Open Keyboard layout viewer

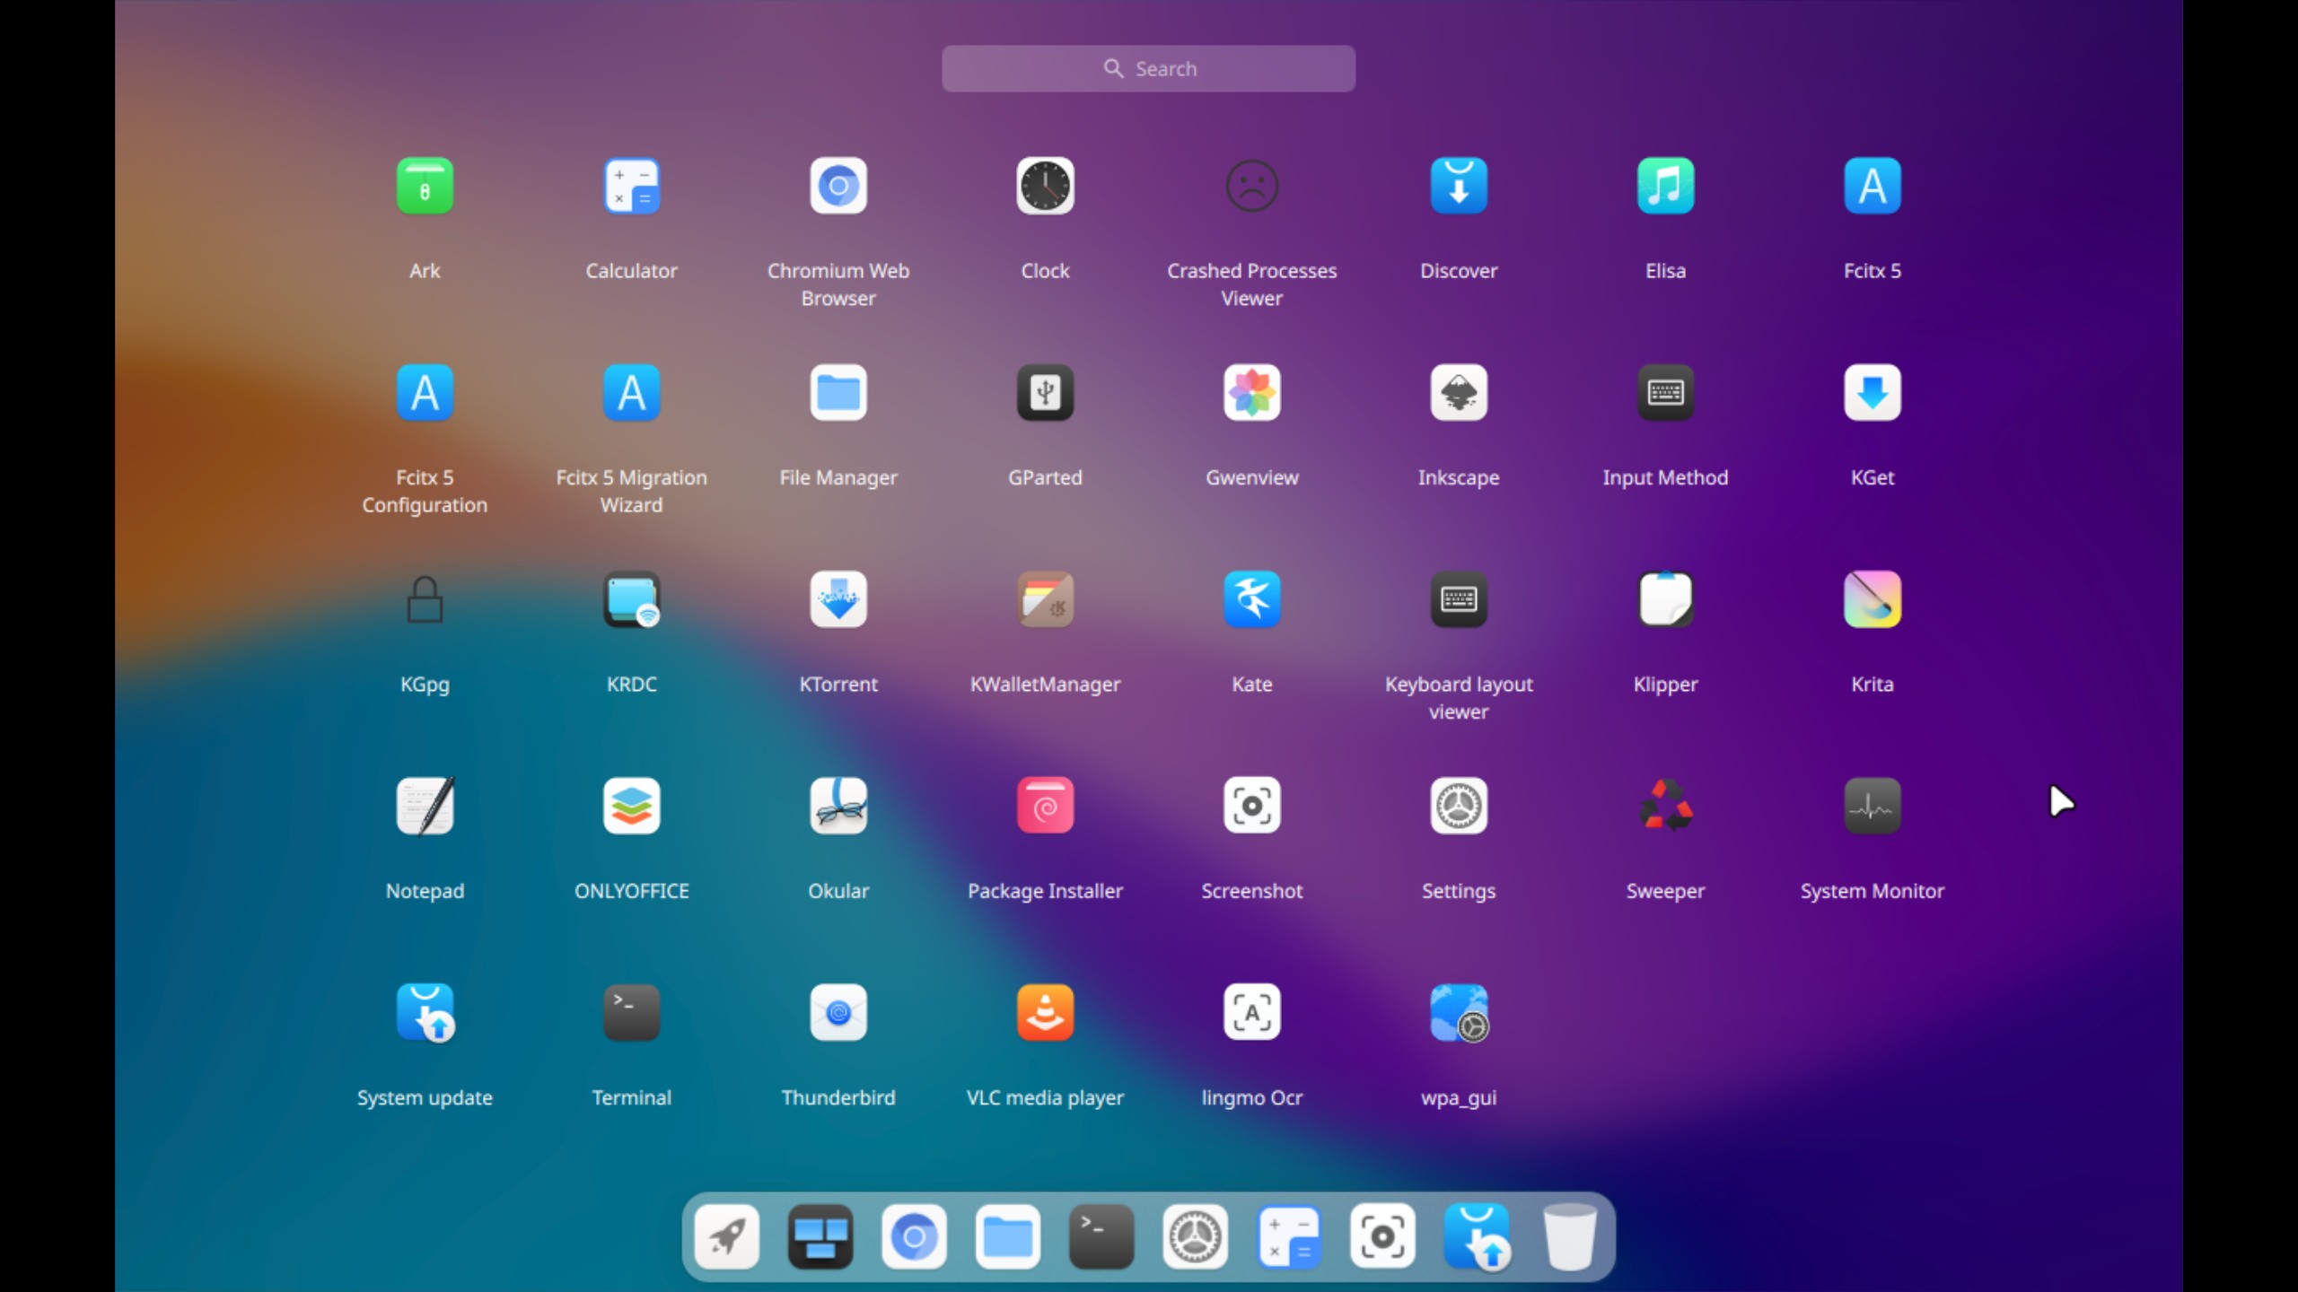(1459, 599)
